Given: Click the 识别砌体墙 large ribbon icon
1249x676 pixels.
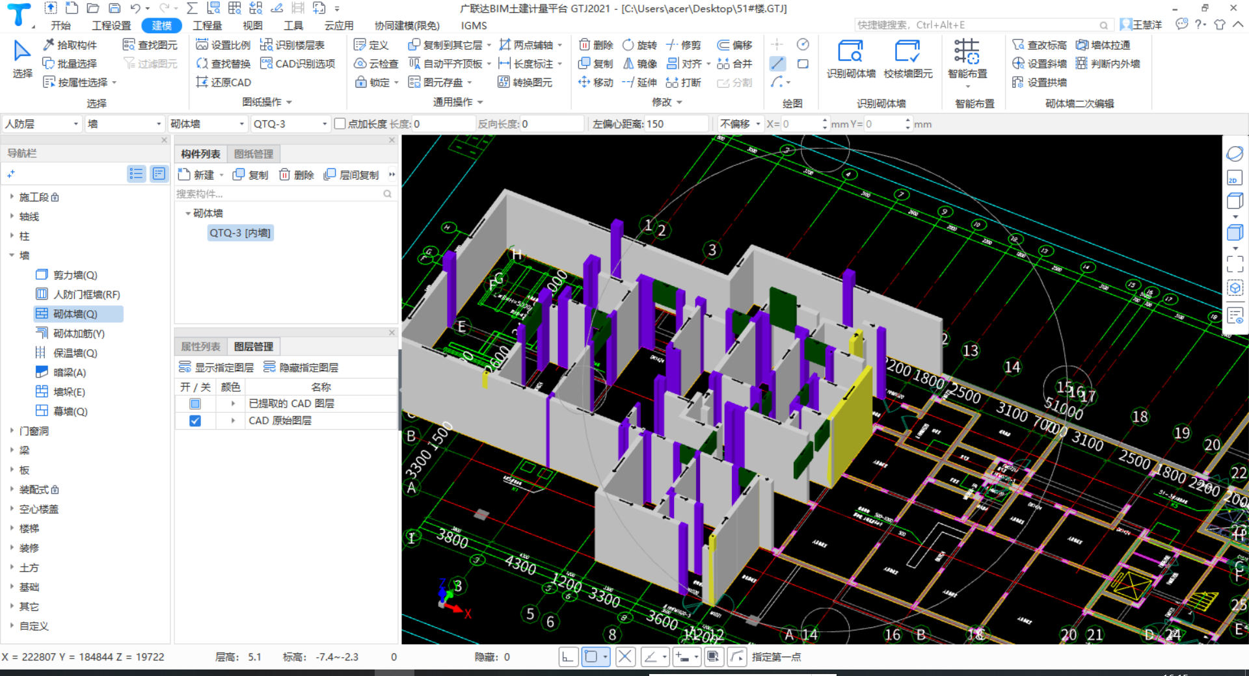Looking at the screenshot, I should [851, 59].
